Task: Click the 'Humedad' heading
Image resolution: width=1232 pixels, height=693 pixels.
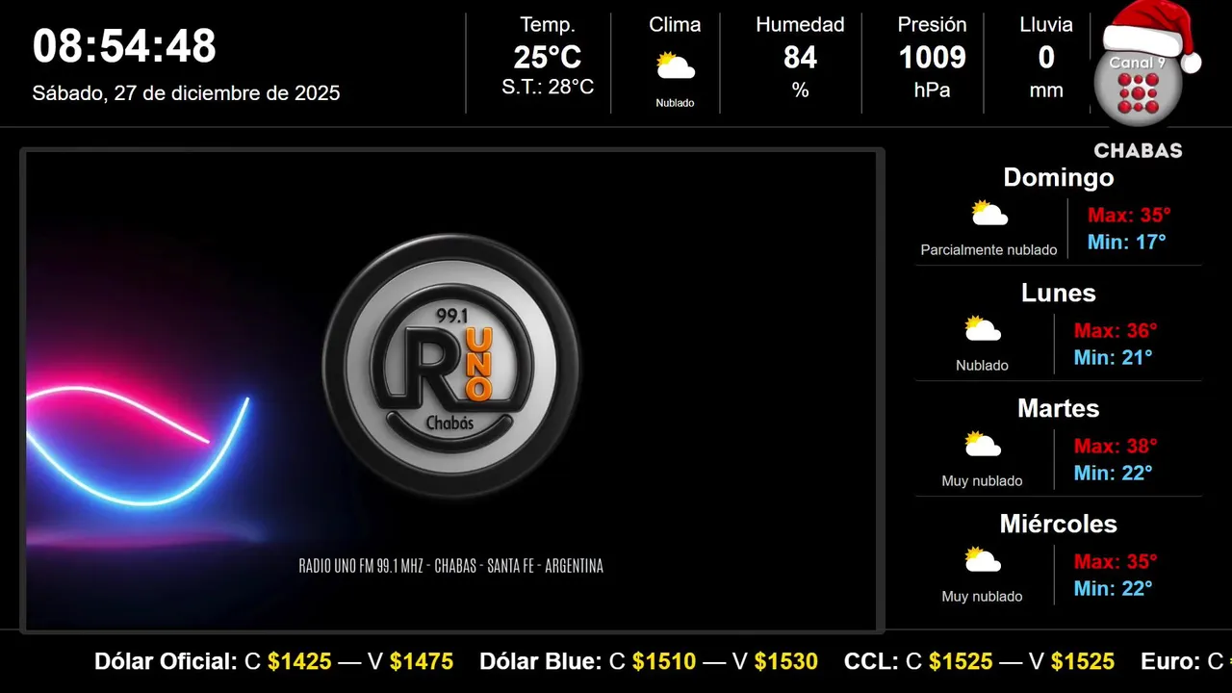Action: pyautogui.click(x=800, y=25)
